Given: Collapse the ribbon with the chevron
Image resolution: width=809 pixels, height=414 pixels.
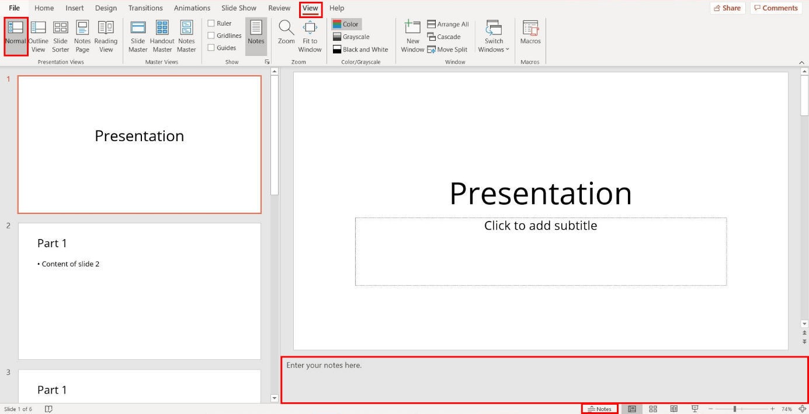Looking at the screenshot, I should [x=801, y=61].
